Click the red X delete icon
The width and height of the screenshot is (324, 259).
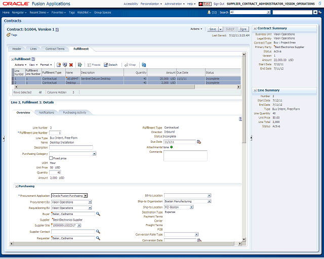click(x=71, y=65)
